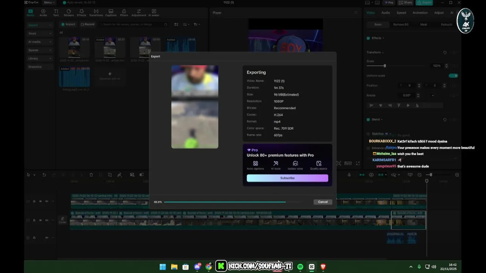Lock the top video track
This screenshot has height=273, width=486.
click(34, 201)
